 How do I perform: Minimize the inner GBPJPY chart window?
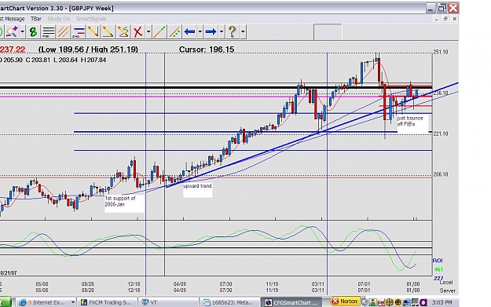point(436,19)
